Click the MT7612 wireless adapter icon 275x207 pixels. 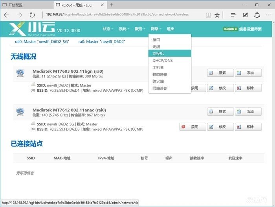20,111
